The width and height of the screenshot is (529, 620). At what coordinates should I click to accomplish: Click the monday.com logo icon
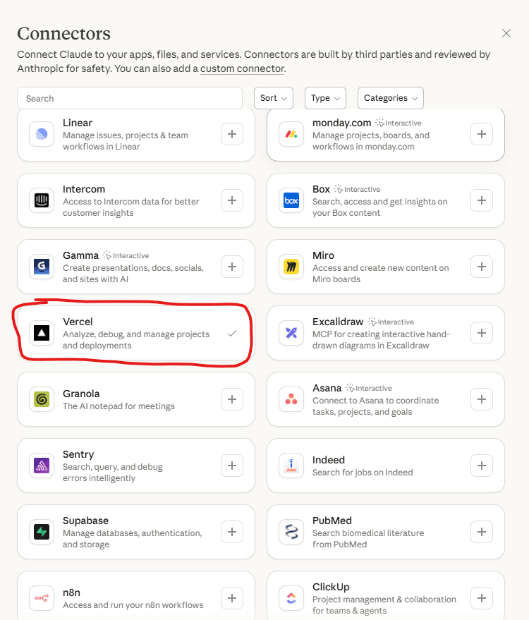coord(291,134)
